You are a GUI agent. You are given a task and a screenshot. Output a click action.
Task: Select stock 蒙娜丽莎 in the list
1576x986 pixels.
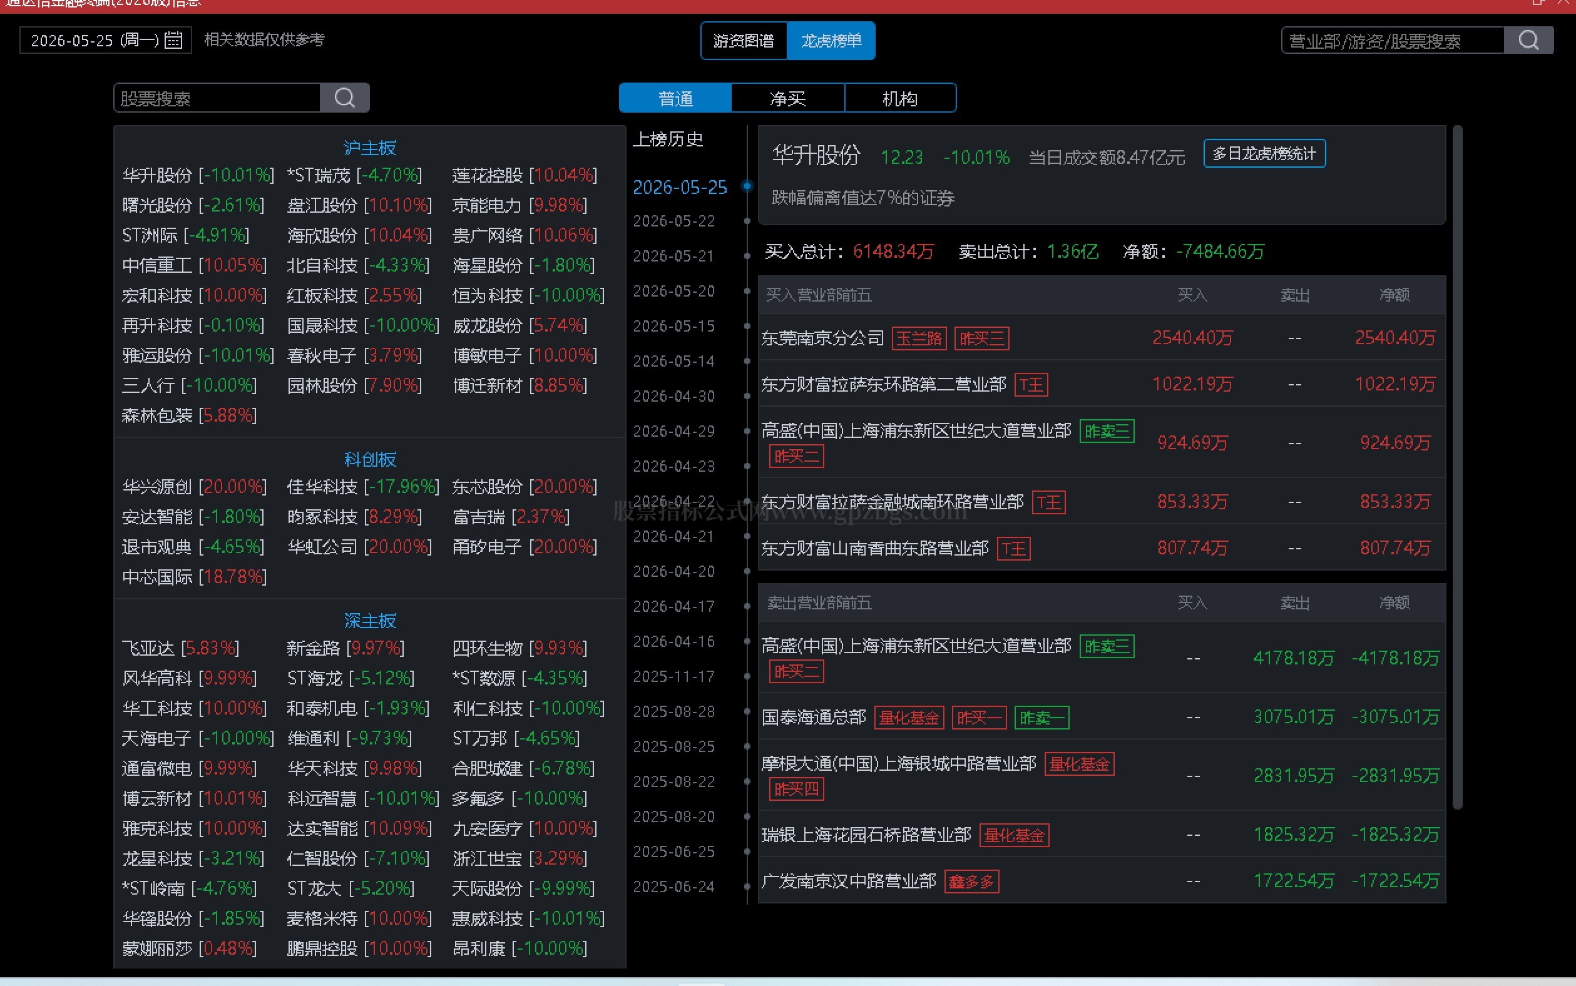189,948
